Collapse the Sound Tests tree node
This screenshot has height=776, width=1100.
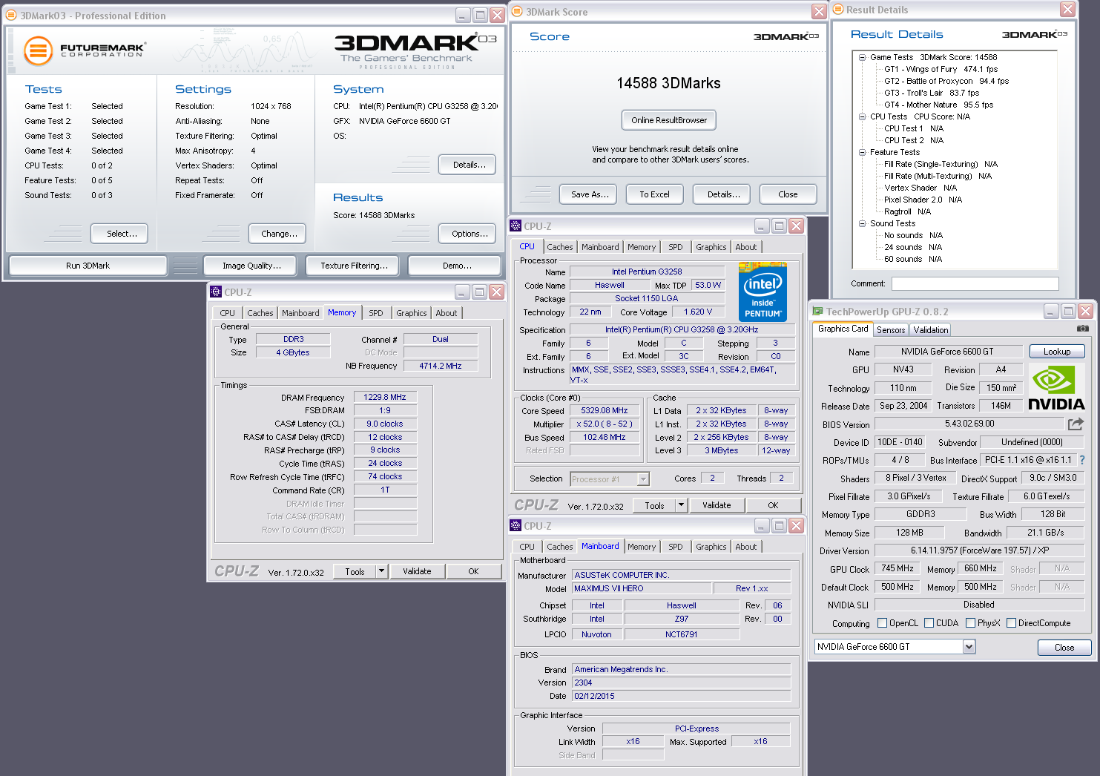point(862,223)
